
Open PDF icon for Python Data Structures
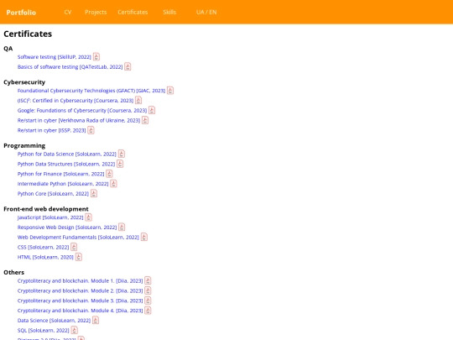pos(120,164)
